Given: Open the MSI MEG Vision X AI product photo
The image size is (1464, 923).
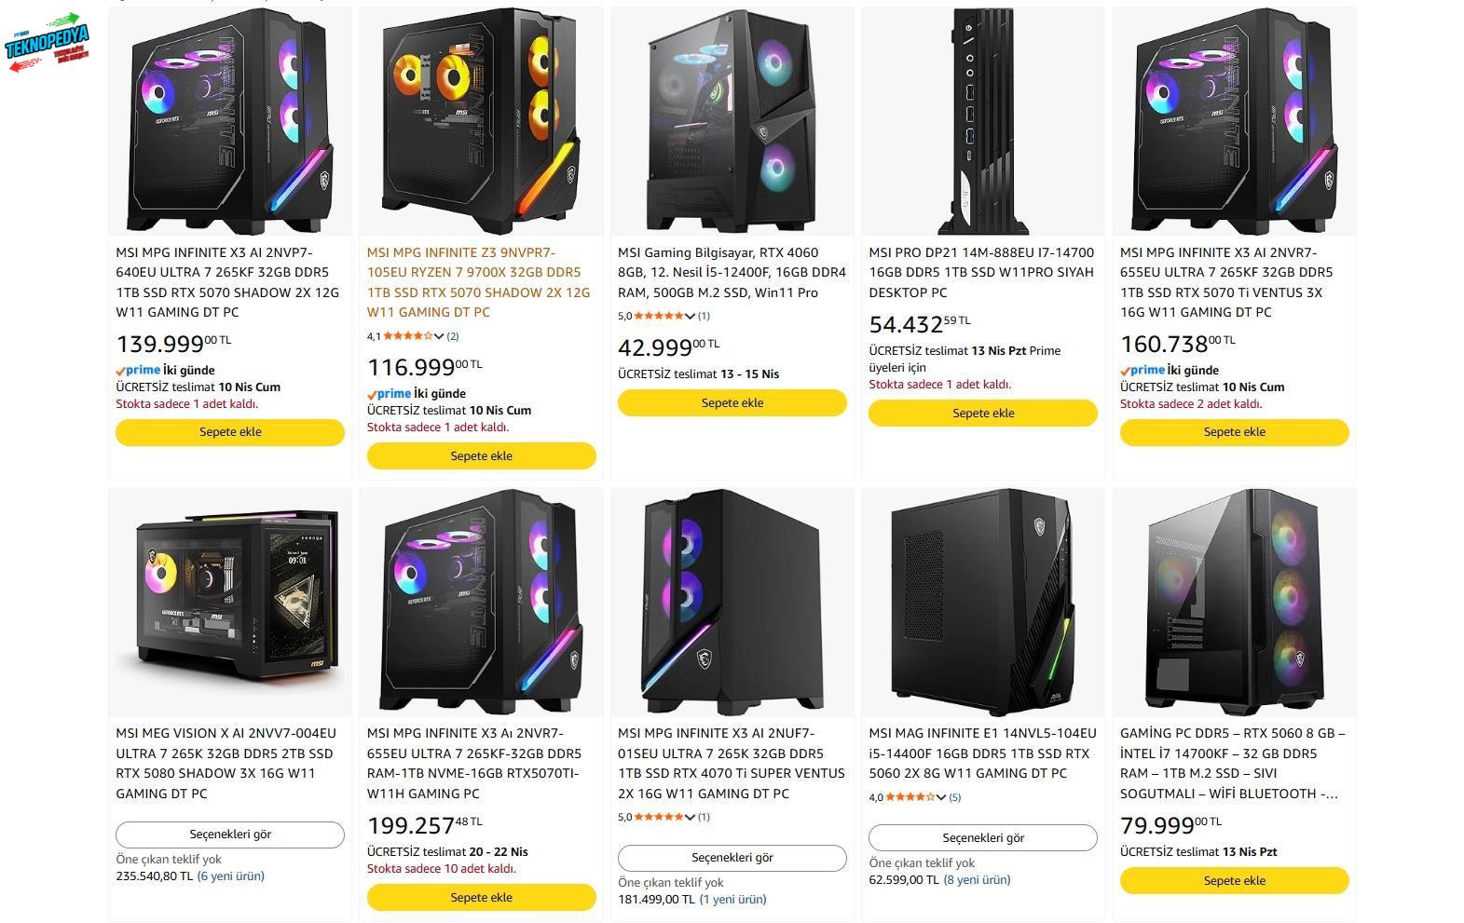Looking at the screenshot, I should 230,602.
